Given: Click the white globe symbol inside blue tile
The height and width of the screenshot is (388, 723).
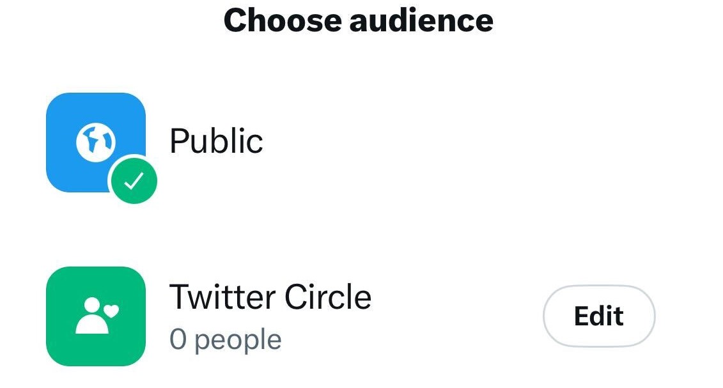Looking at the screenshot, I should pyautogui.click(x=96, y=143).
